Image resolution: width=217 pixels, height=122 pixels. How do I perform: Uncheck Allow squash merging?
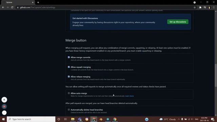tap(69, 67)
